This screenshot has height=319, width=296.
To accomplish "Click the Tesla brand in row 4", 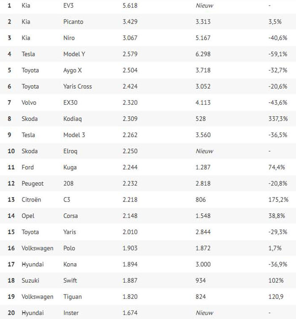I will point(28,54).
